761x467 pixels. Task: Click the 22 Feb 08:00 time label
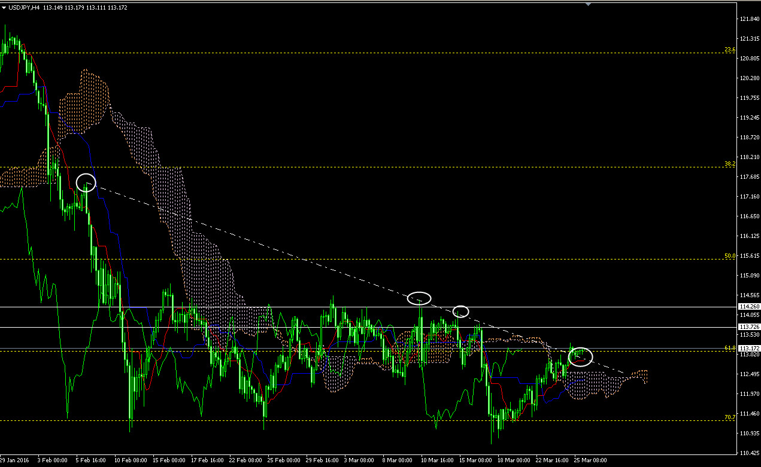(x=245, y=461)
